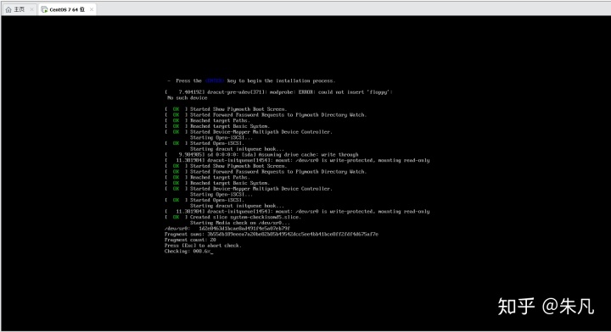
Task: Switch to the 主页 home tab
Action: [x=19, y=9]
